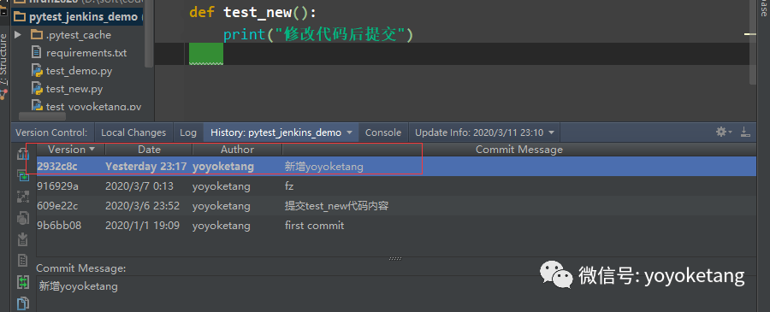This screenshot has height=312, width=770.
Task: Open Version Control settings gear
Action: [721, 132]
